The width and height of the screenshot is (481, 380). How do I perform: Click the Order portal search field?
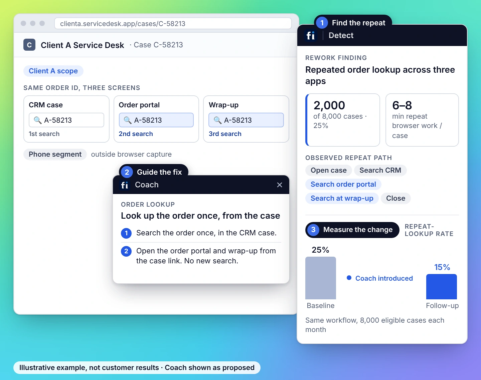(x=156, y=120)
